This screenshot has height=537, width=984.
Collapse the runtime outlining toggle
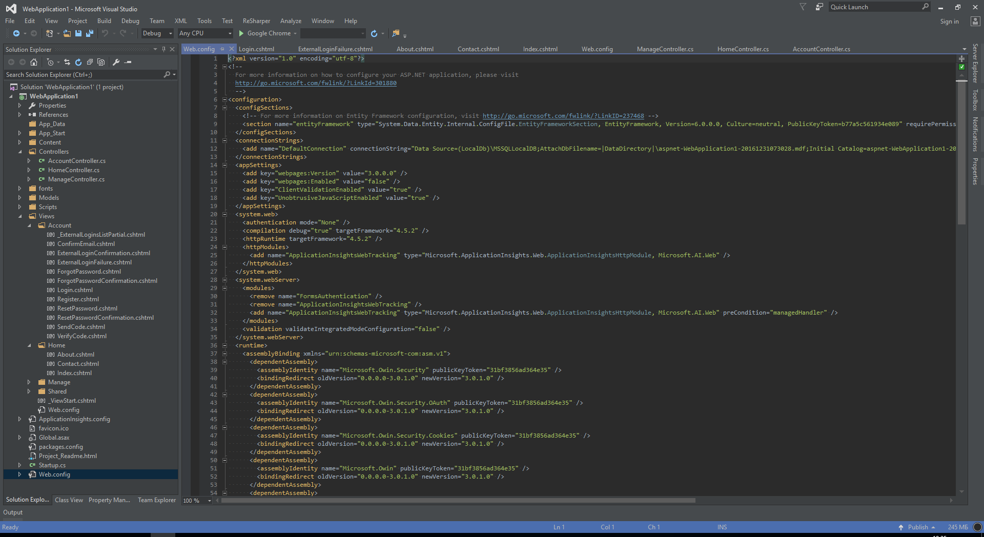tap(224, 345)
